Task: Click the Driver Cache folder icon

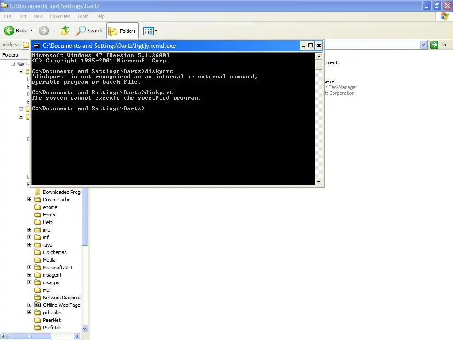Action: click(x=38, y=200)
